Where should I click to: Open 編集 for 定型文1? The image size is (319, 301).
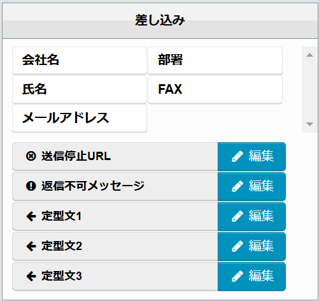(252, 217)
